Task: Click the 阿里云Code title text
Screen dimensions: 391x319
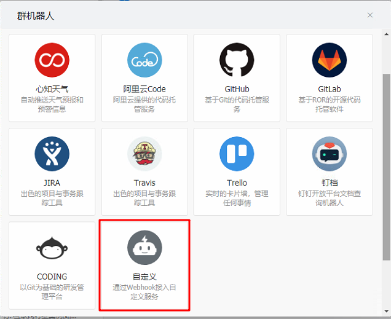Action: 144,89
